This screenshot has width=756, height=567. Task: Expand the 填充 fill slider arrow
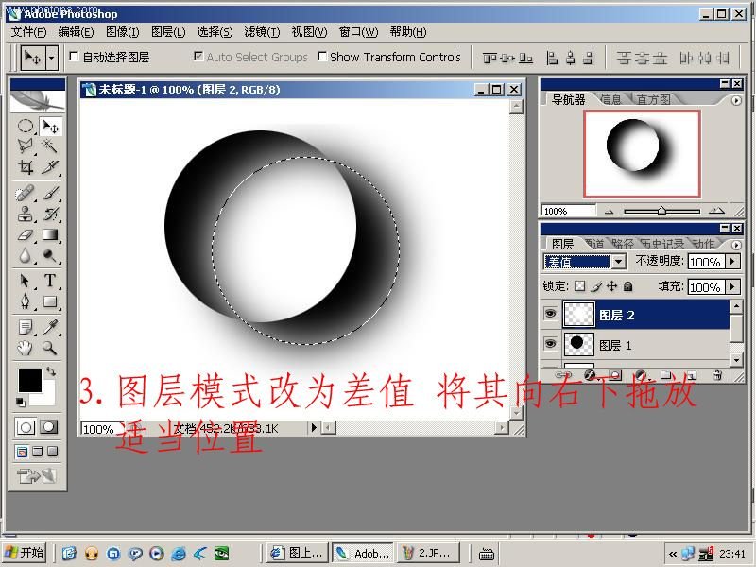click(x=732, y=286)
